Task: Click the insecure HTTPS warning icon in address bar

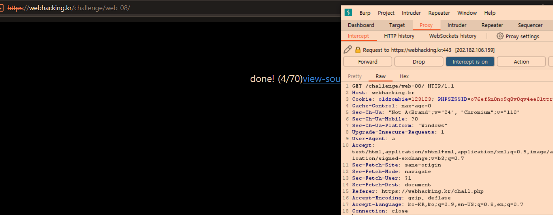Action: point(2,8)
